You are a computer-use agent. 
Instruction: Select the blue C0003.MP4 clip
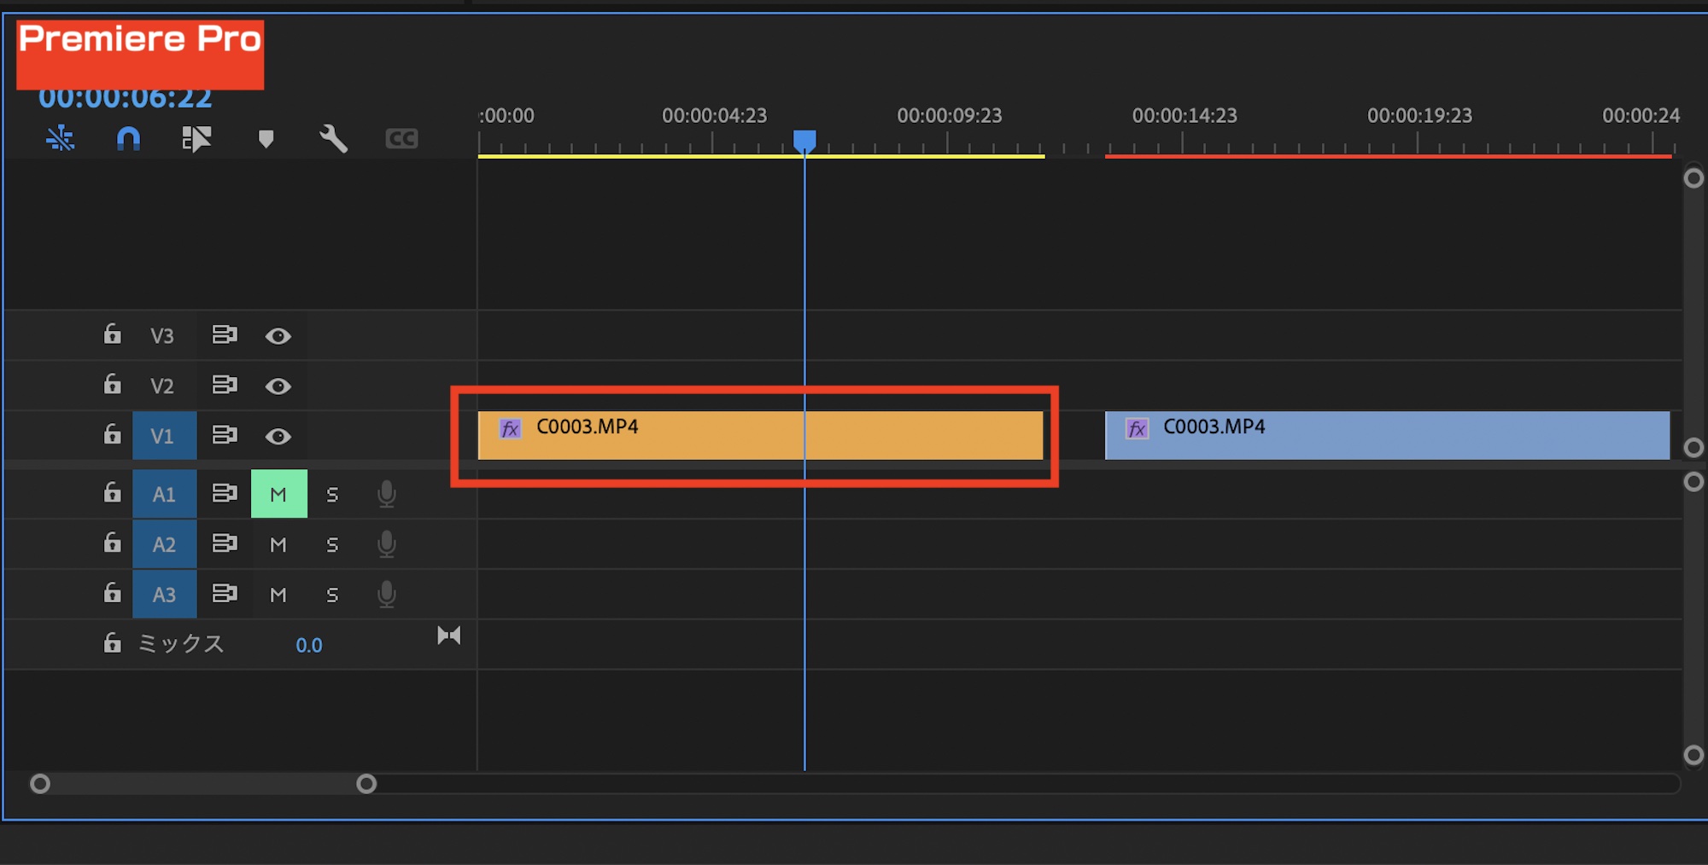[x=1388, y=436]
